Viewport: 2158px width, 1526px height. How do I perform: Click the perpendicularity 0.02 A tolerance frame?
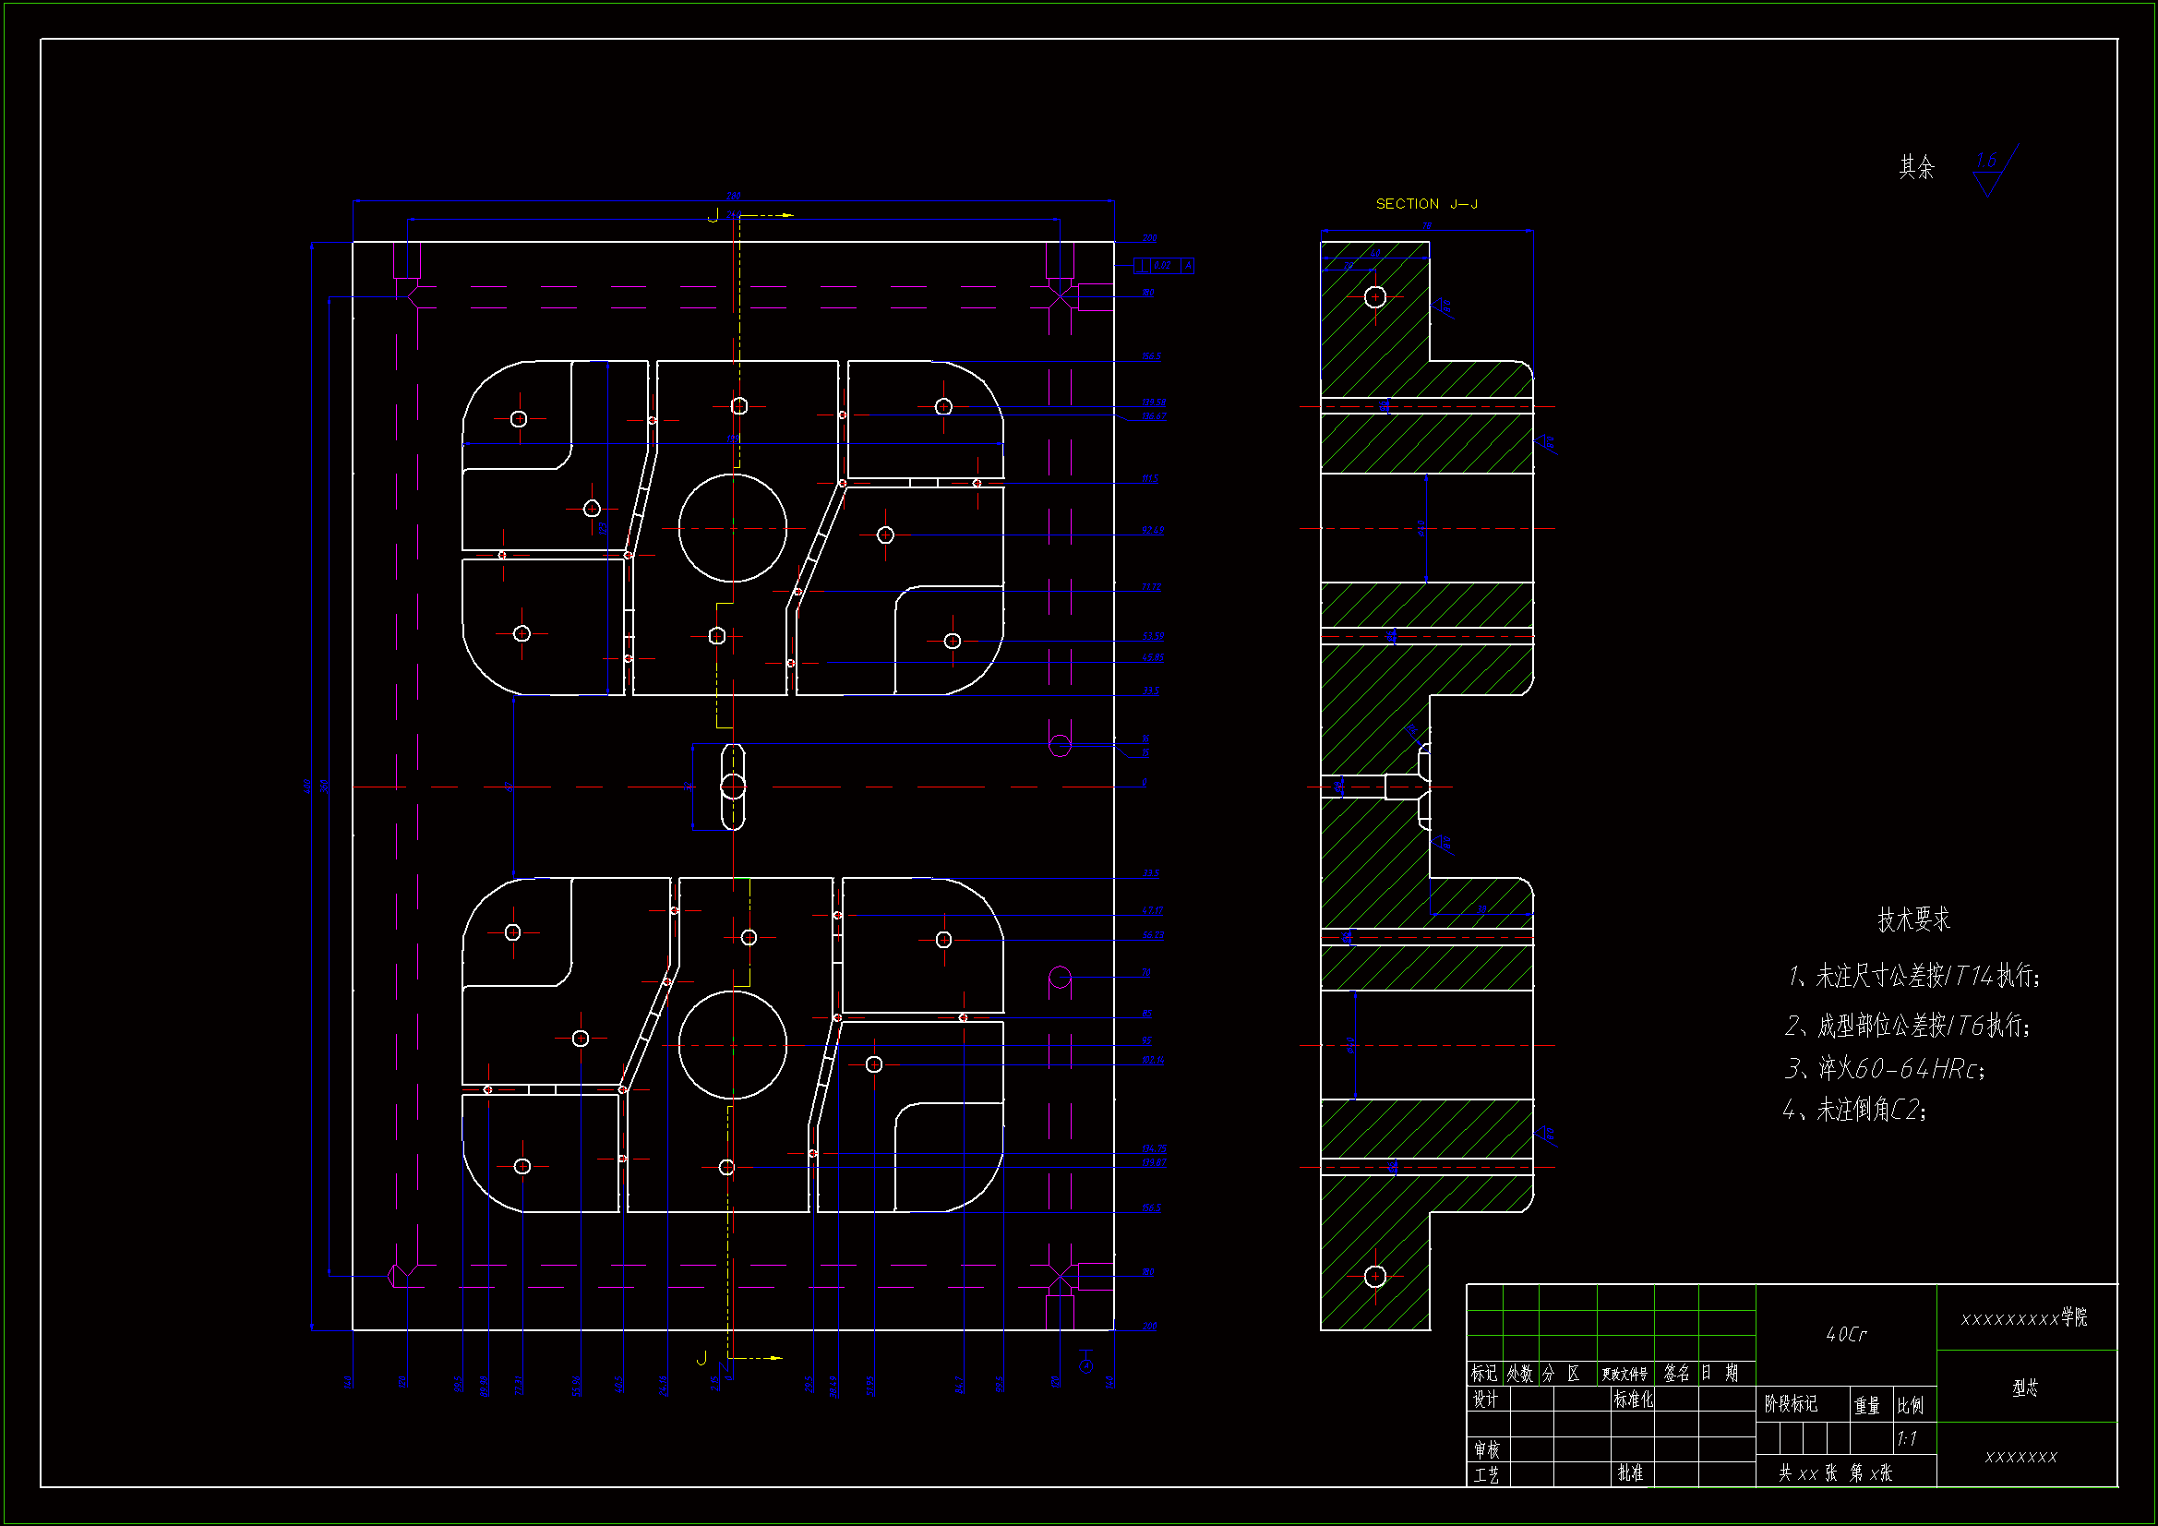tap(1164, 266)
